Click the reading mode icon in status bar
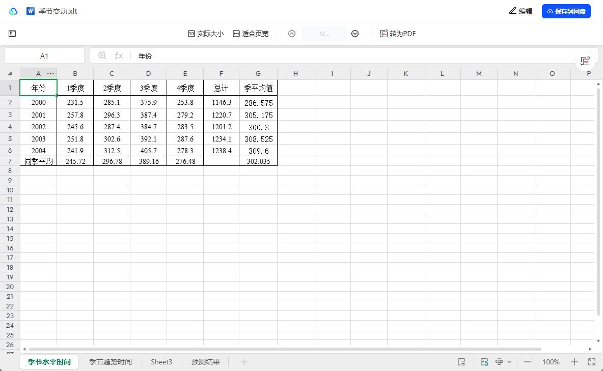603x371 pixels. point(461,362)
